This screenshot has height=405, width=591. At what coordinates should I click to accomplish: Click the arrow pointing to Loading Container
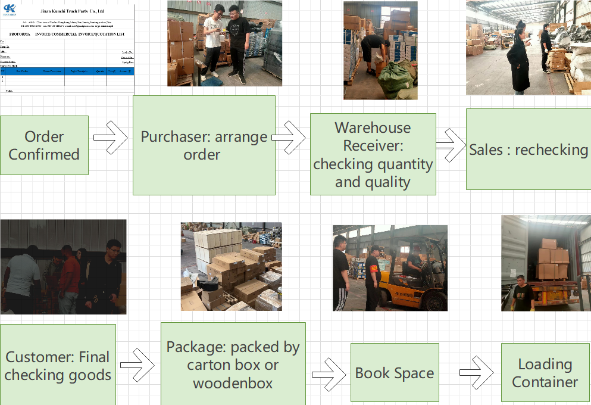tap(476, 373)
